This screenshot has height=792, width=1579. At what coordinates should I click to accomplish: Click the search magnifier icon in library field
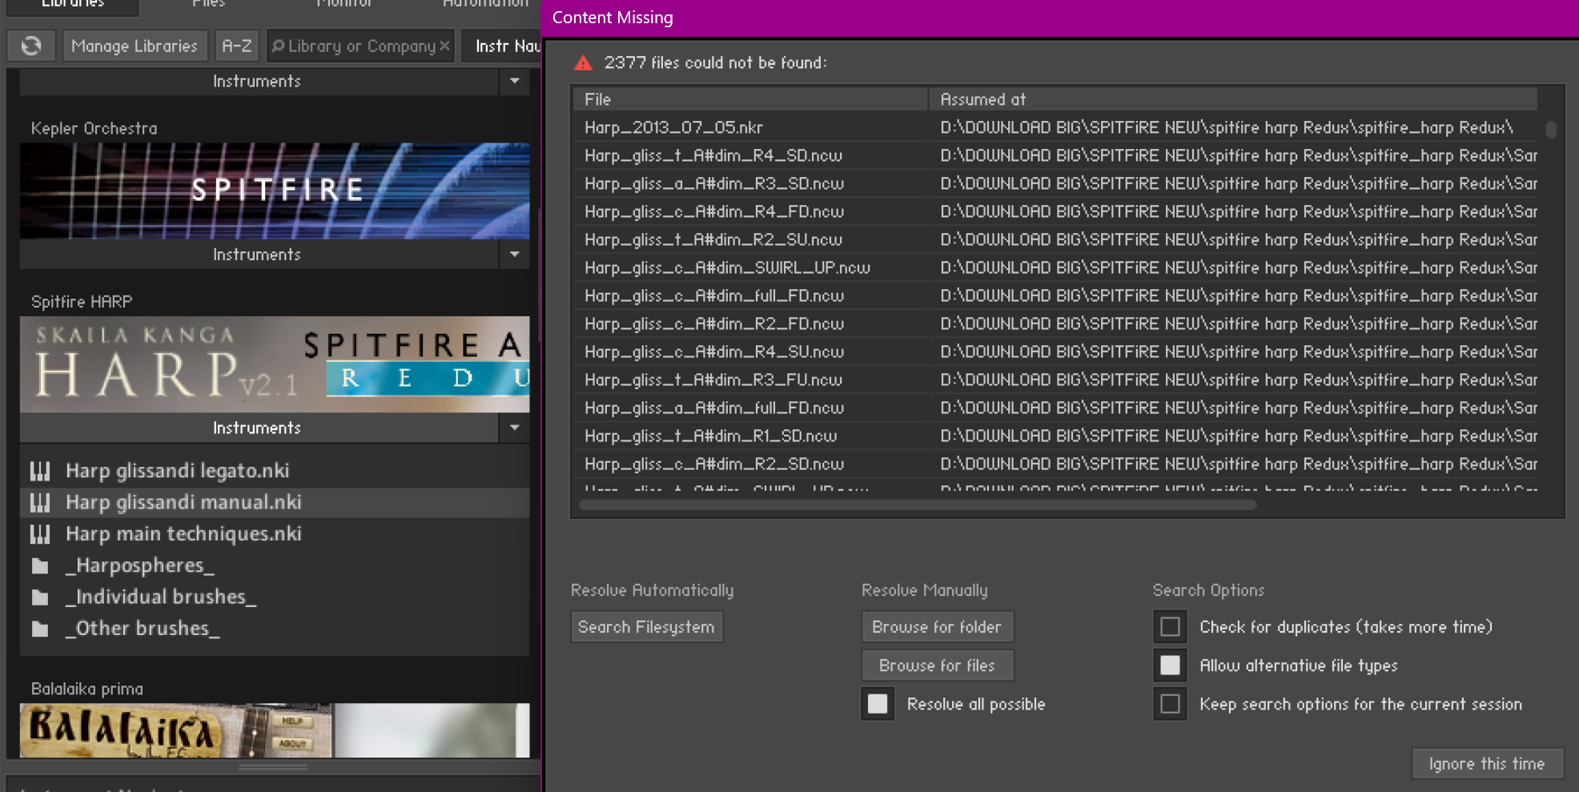278,46
